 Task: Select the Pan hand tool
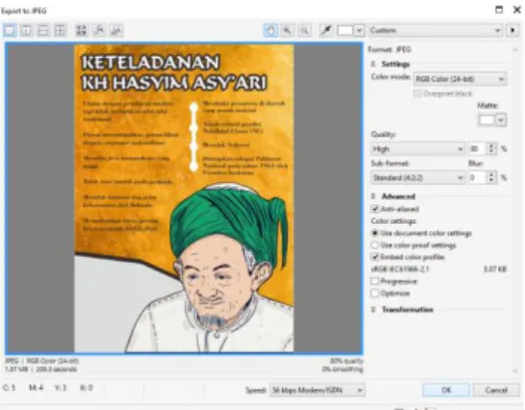[271, 31]
